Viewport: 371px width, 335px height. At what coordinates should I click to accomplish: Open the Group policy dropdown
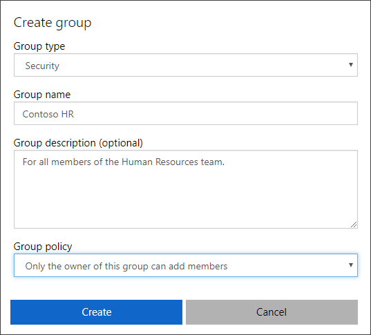(186, 265)
